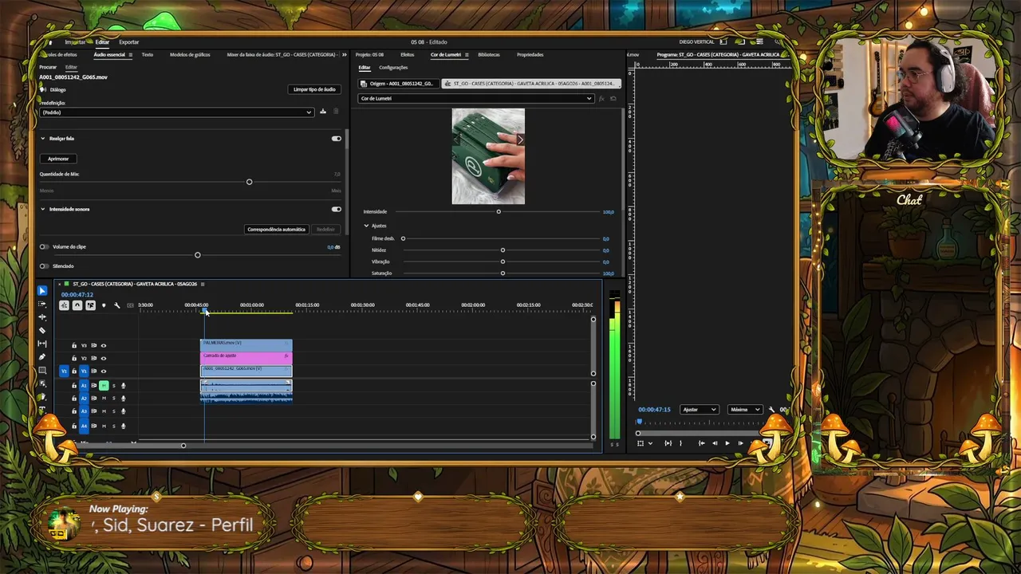Delete the audio preset trash icon
Image resolution: width=1021 pixels, height=574 pixels.
[x=336, y=112]
